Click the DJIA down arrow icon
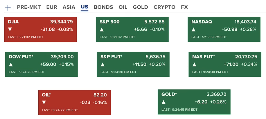The width and height of the screenshot is (266, 119). (10, 29)
